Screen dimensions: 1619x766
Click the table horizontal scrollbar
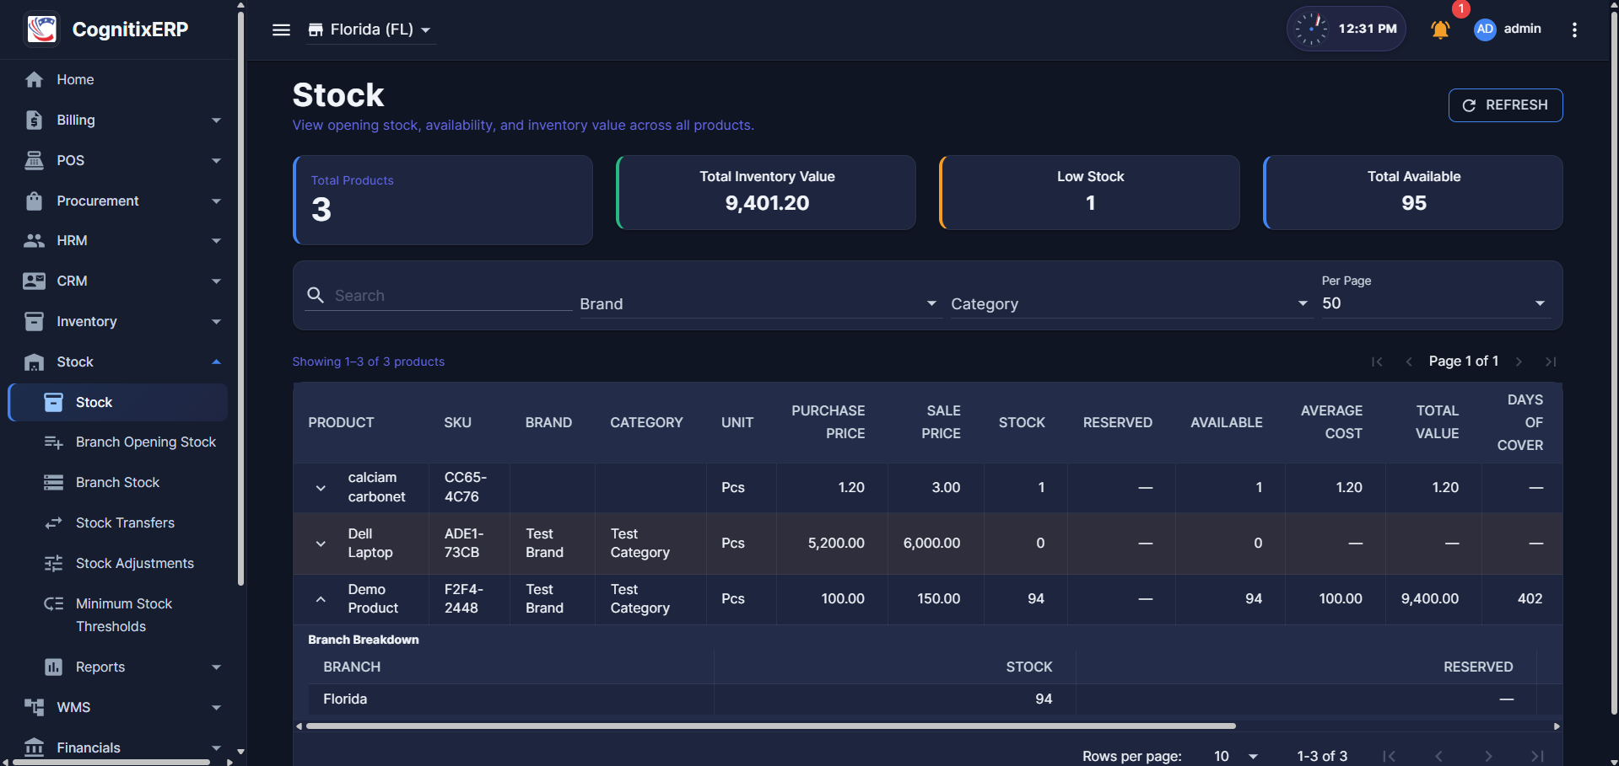[770, 726]
